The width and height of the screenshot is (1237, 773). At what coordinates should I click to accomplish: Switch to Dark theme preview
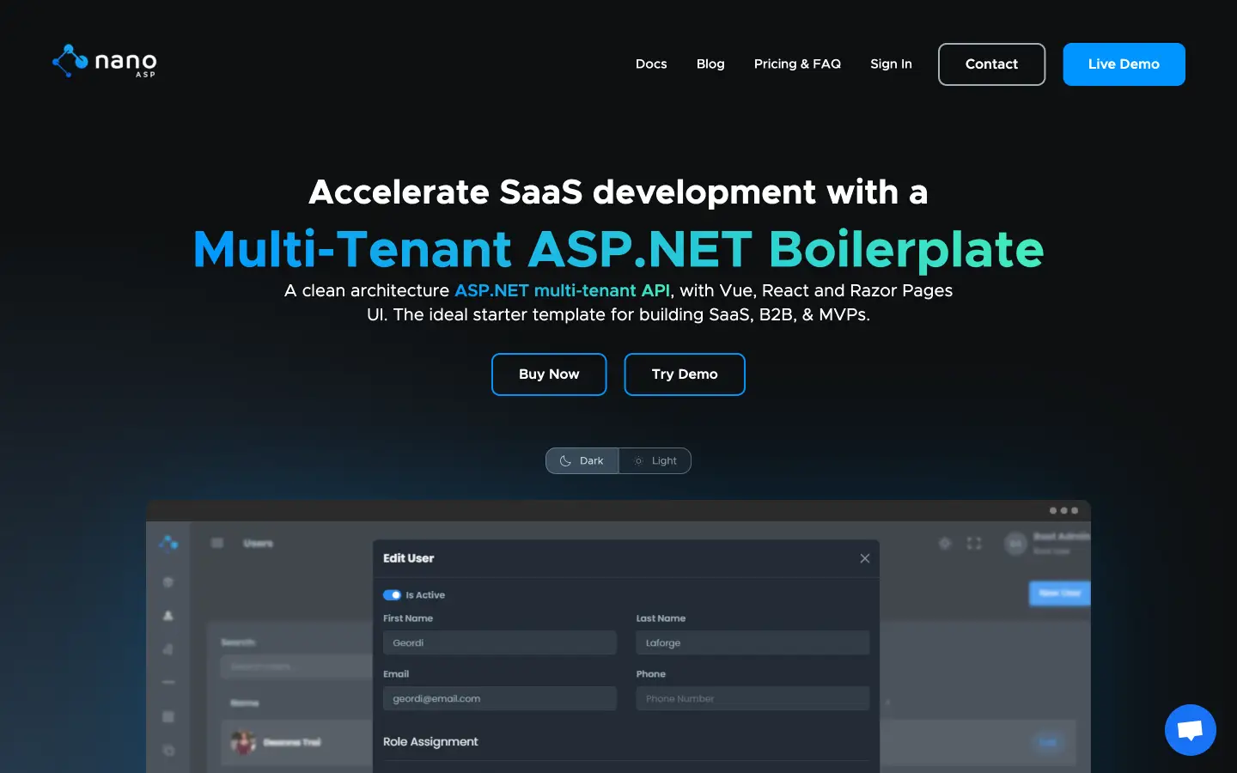582,461
